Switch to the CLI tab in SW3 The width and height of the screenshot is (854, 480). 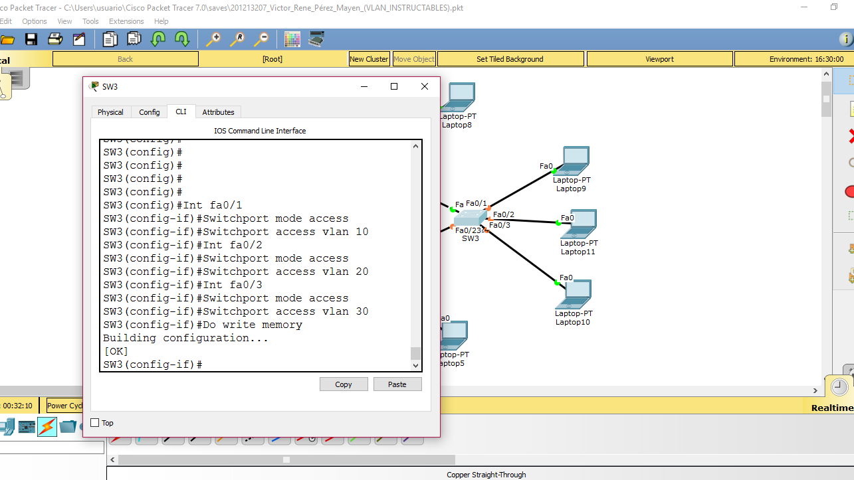tap(181, 112)
